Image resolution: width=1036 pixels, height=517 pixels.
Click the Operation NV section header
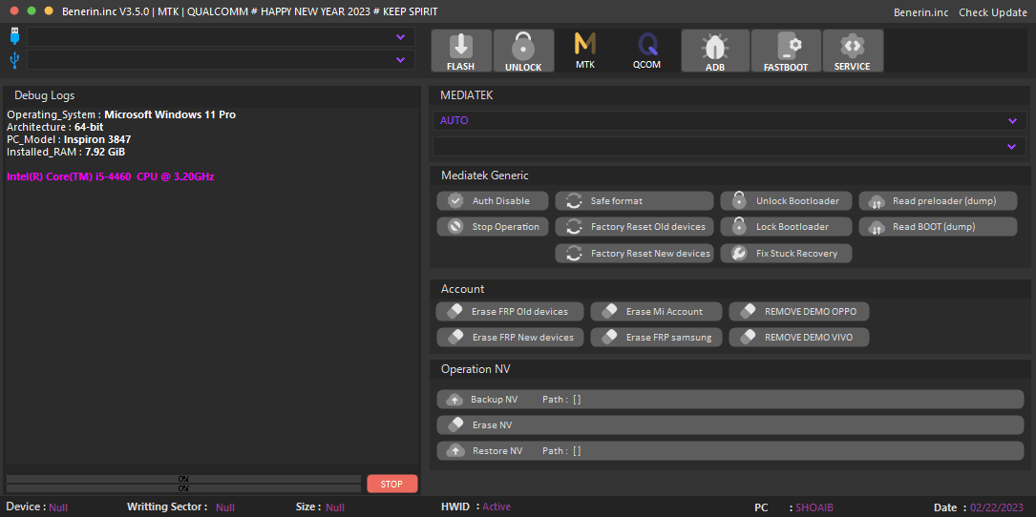pyautogui.click(x=476, y=369)
